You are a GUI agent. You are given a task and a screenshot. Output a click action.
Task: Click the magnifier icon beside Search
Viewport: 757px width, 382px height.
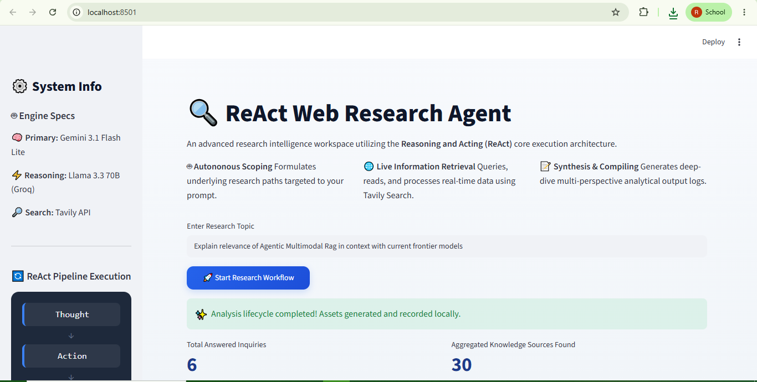point(17,213)
